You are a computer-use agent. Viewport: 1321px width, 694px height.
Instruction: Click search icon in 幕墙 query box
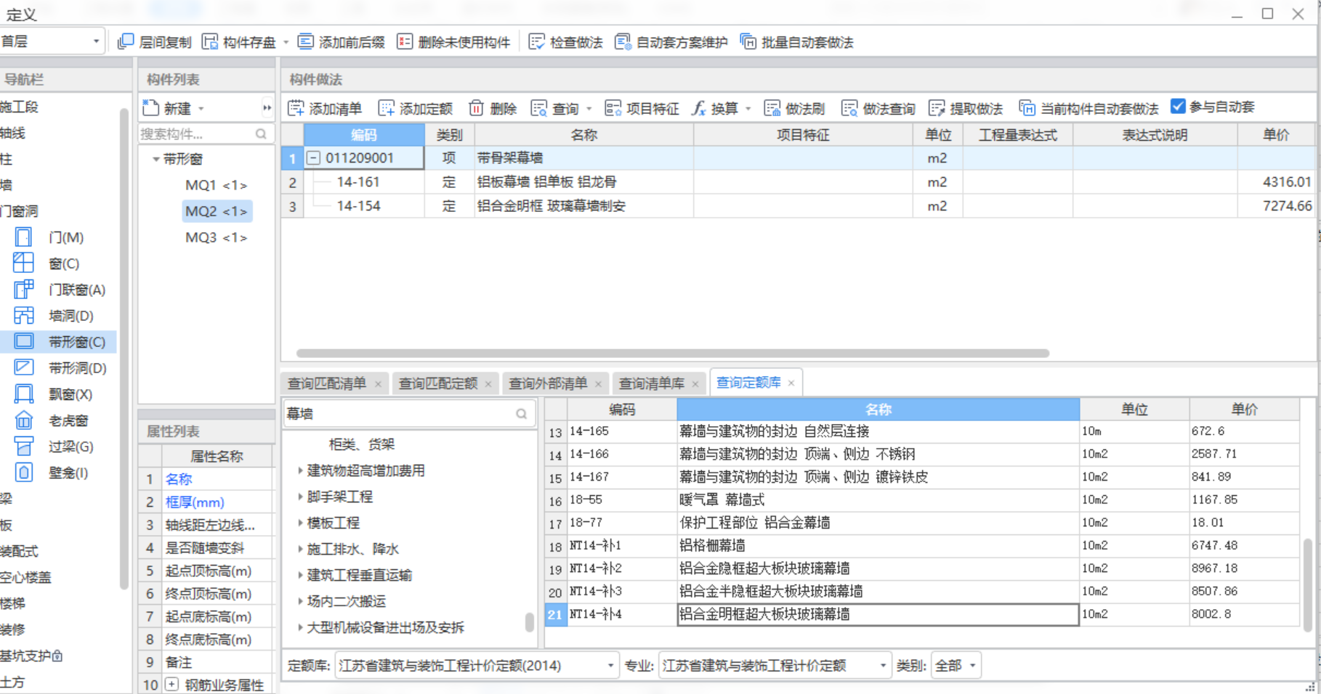click(522, 414)
